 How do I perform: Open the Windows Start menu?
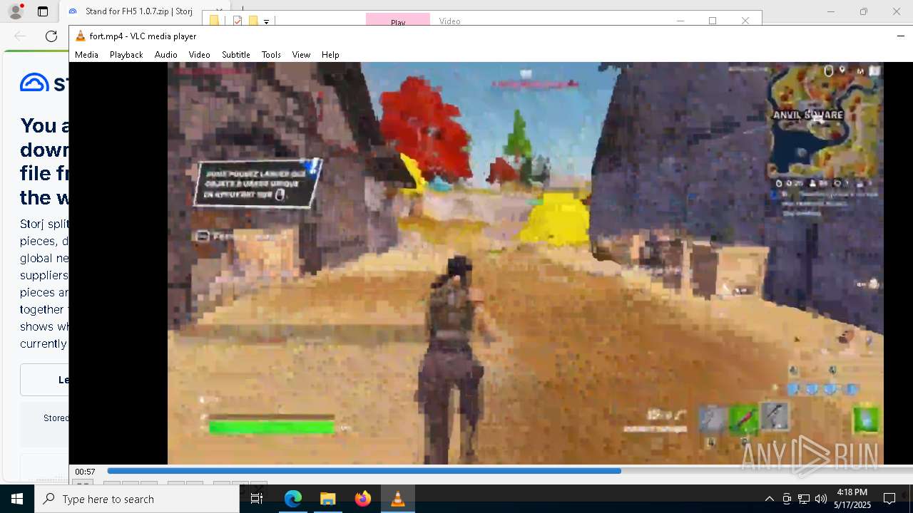pyautogui.click(x=17, y=499)
